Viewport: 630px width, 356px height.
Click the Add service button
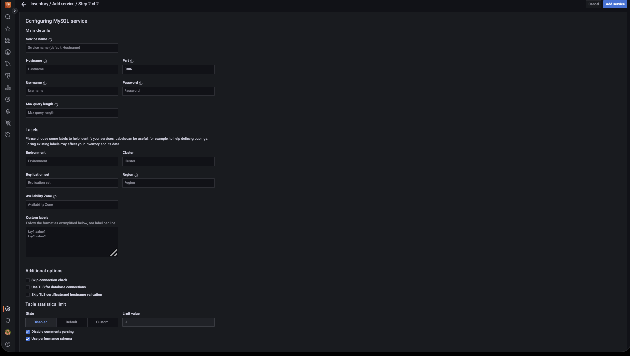(615, 4)
